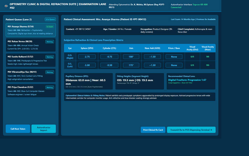This screenshot has width=249, height=156.
Task: Open the Previous Rx Available link
Action: (x=206, y=19)
